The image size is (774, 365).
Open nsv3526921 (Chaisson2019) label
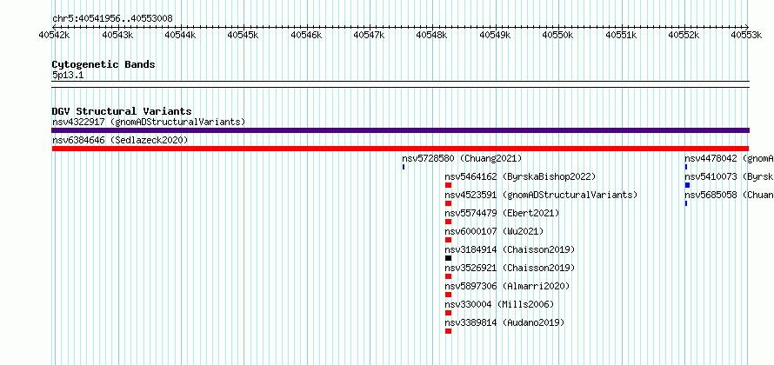(510, 268)
